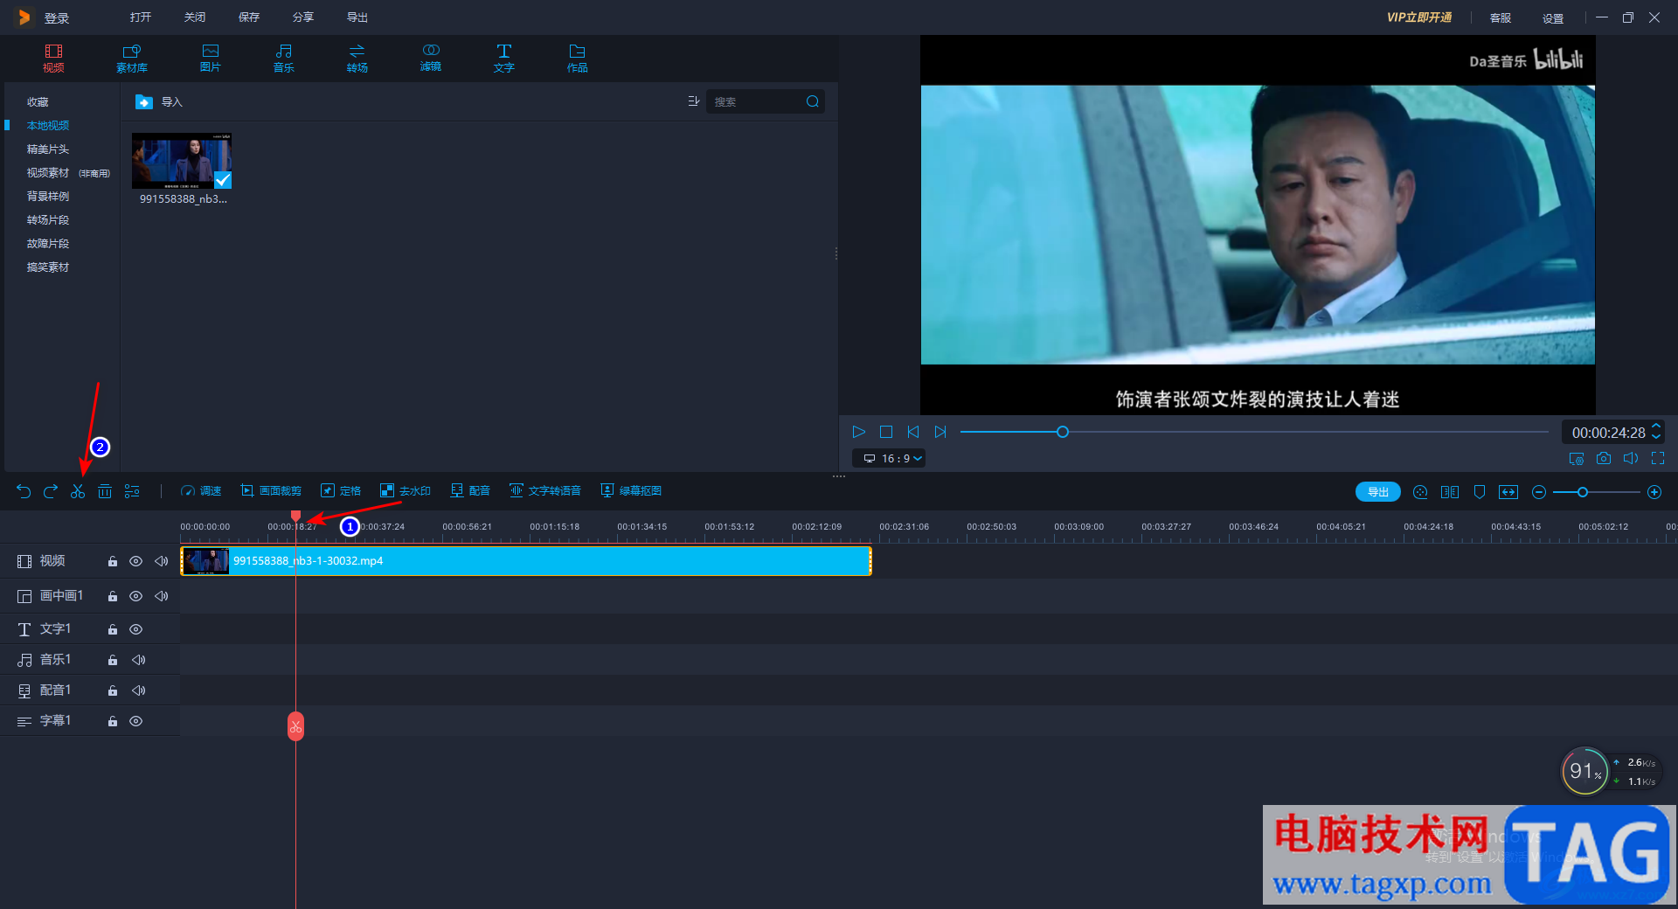Click the trash delete icon
The width and height of the screenshot is (1678, 909).
(105, 491)
